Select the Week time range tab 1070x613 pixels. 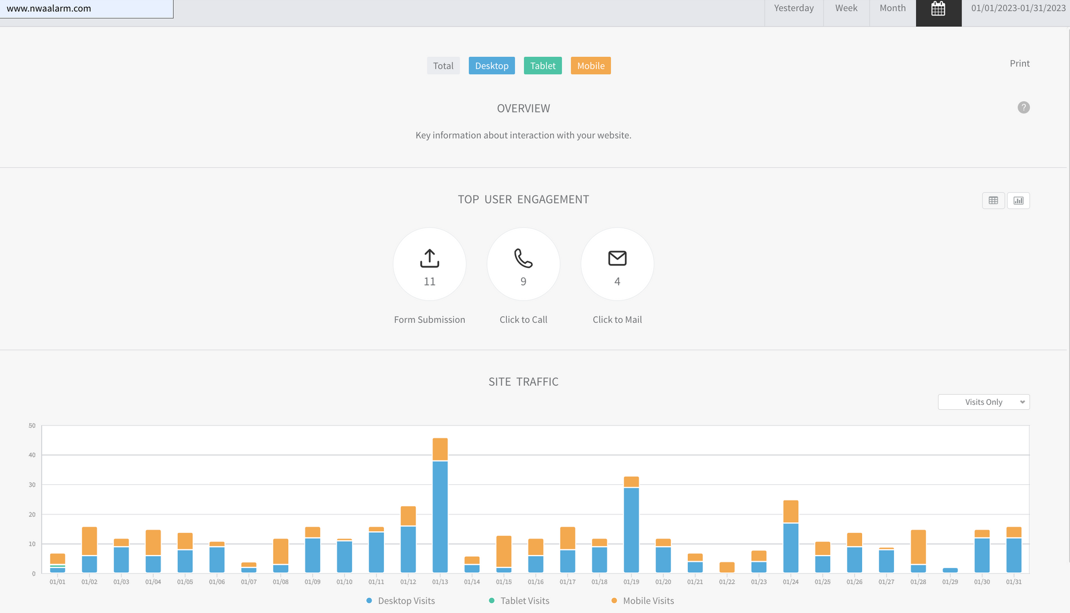coord(846,8)
